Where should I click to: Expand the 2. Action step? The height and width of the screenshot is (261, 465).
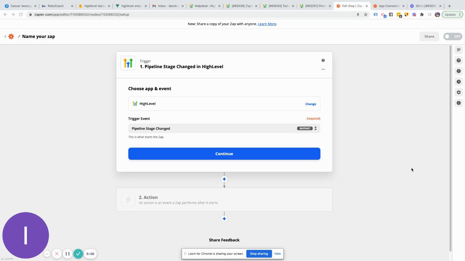coord(224,199)
